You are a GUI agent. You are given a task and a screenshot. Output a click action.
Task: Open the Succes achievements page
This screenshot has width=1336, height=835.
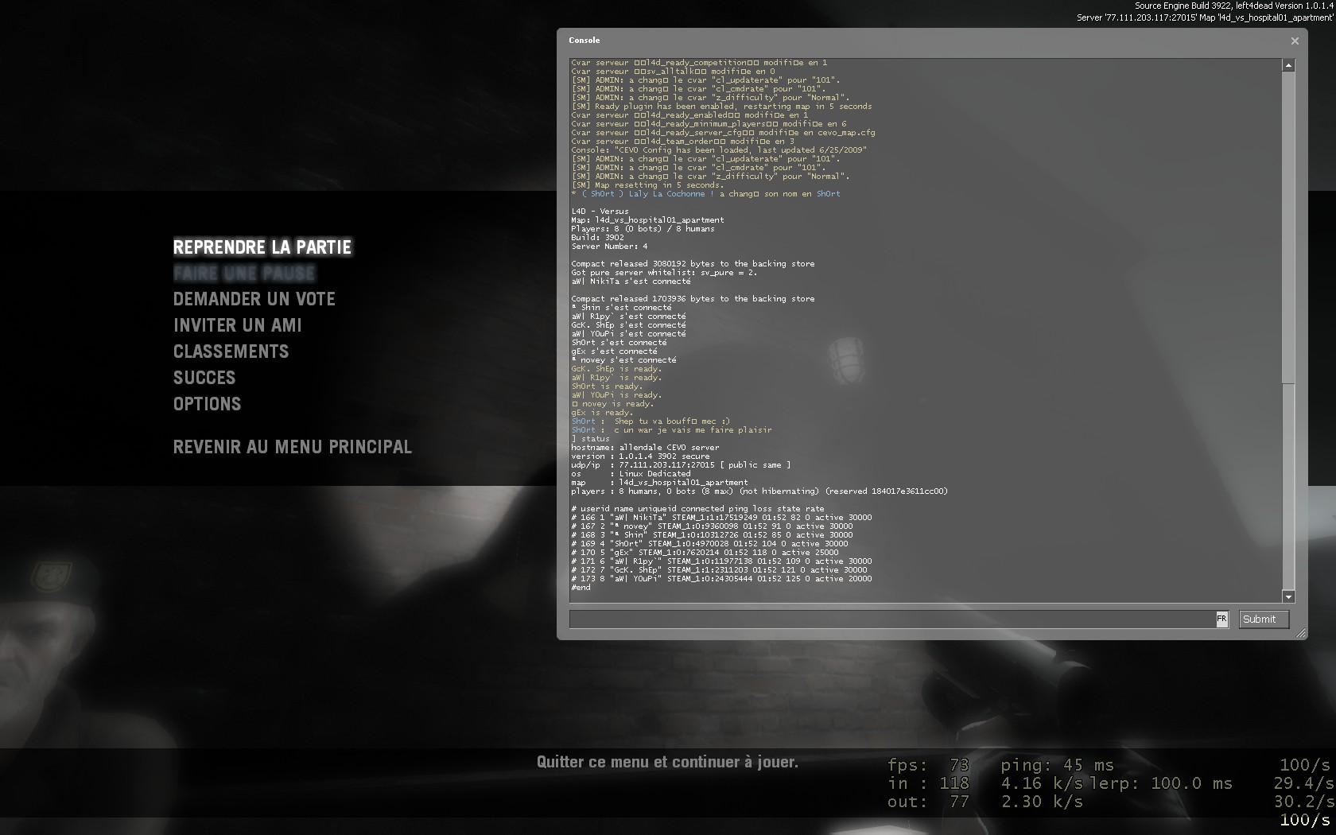click(204, 379)
